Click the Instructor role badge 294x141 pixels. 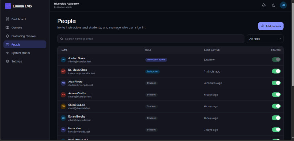click(152, 71)
